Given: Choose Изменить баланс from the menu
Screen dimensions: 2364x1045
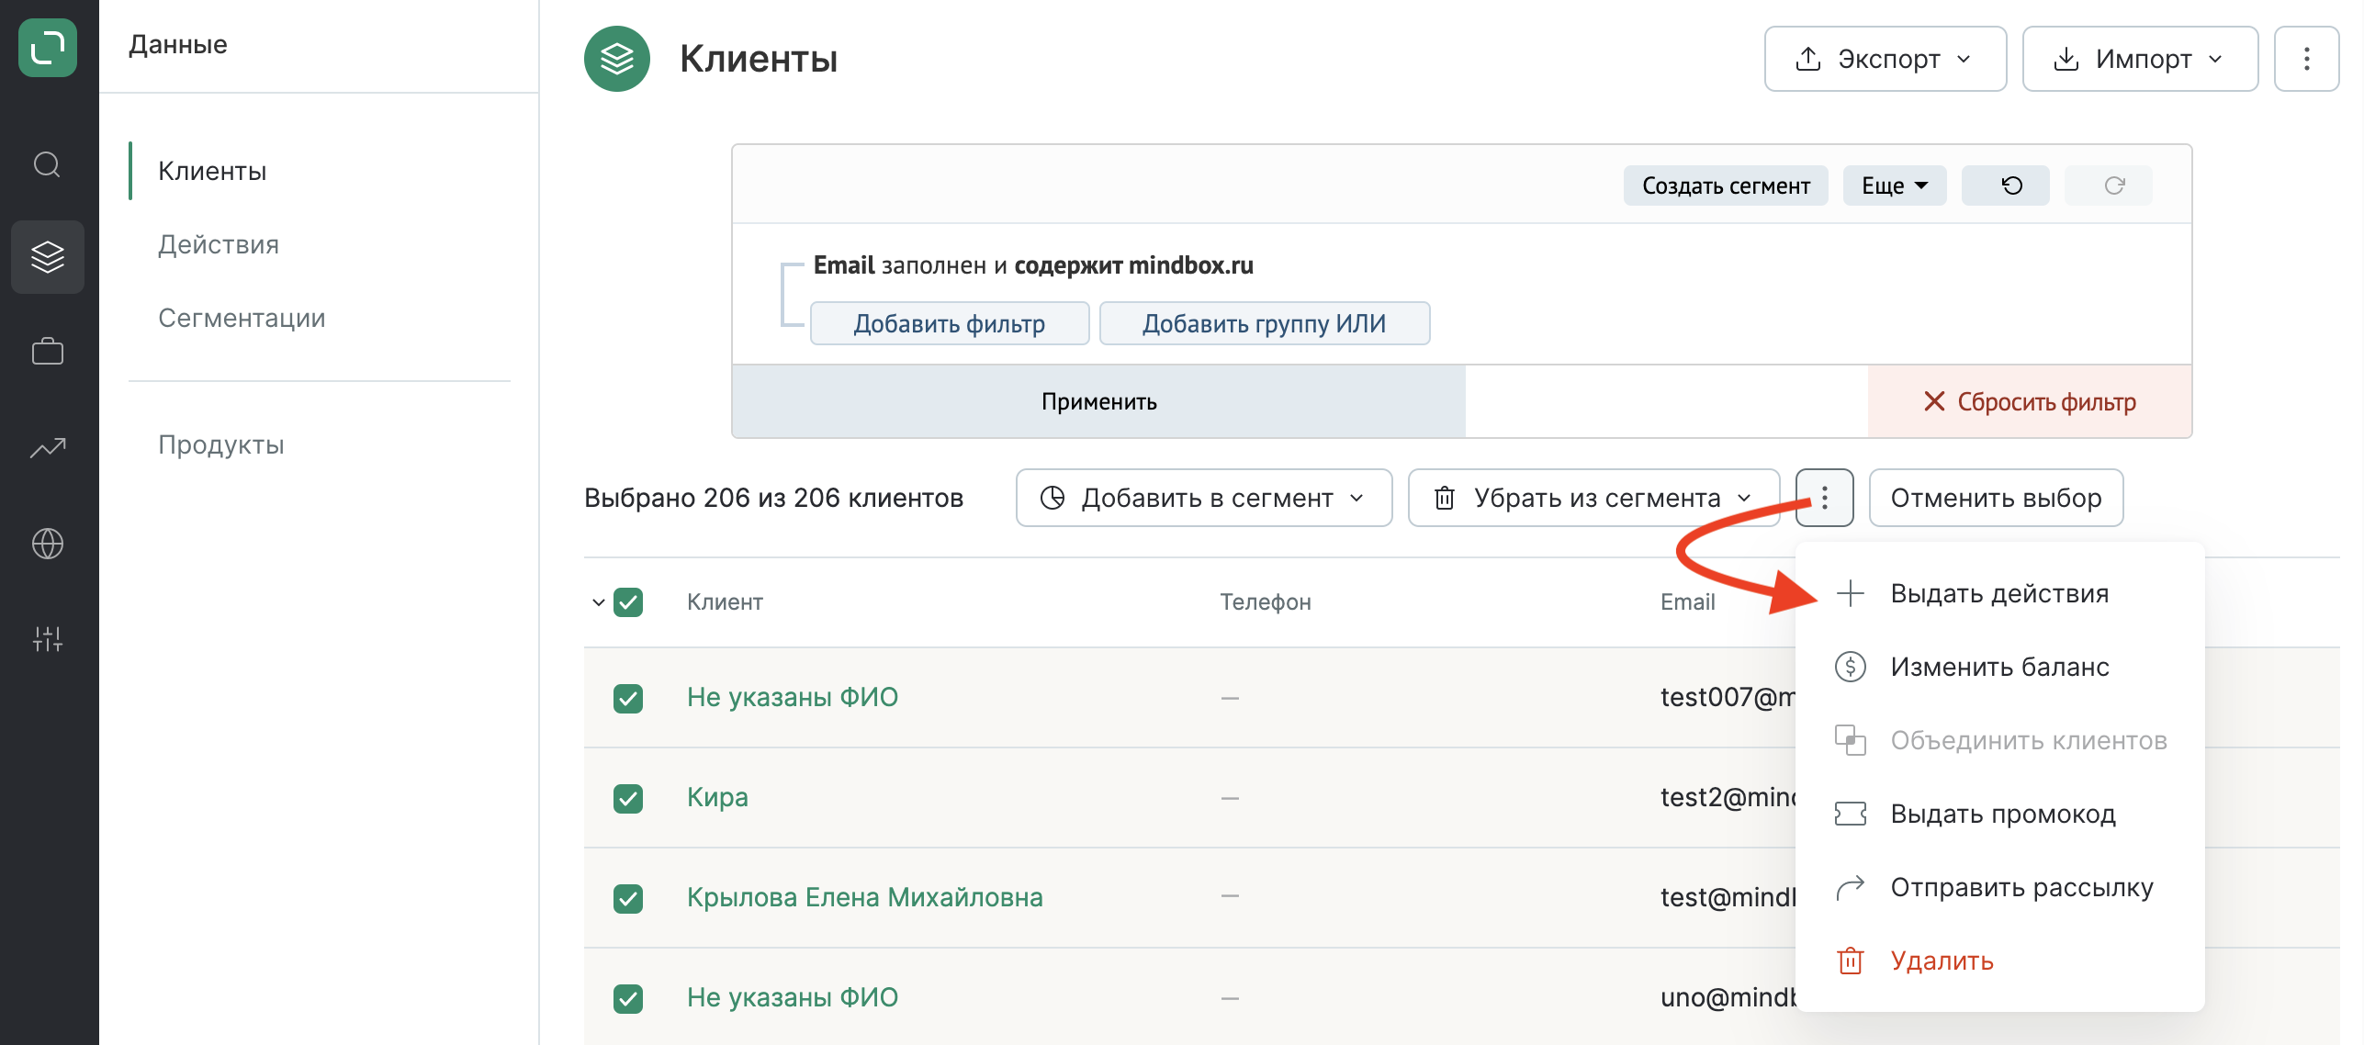Looking at the screenshot, I should [1999, 667].
